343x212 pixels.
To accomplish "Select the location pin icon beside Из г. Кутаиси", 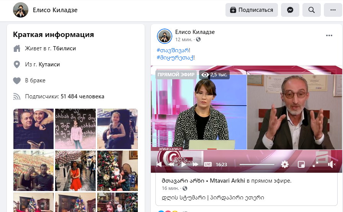I will [x=17, y=64].
